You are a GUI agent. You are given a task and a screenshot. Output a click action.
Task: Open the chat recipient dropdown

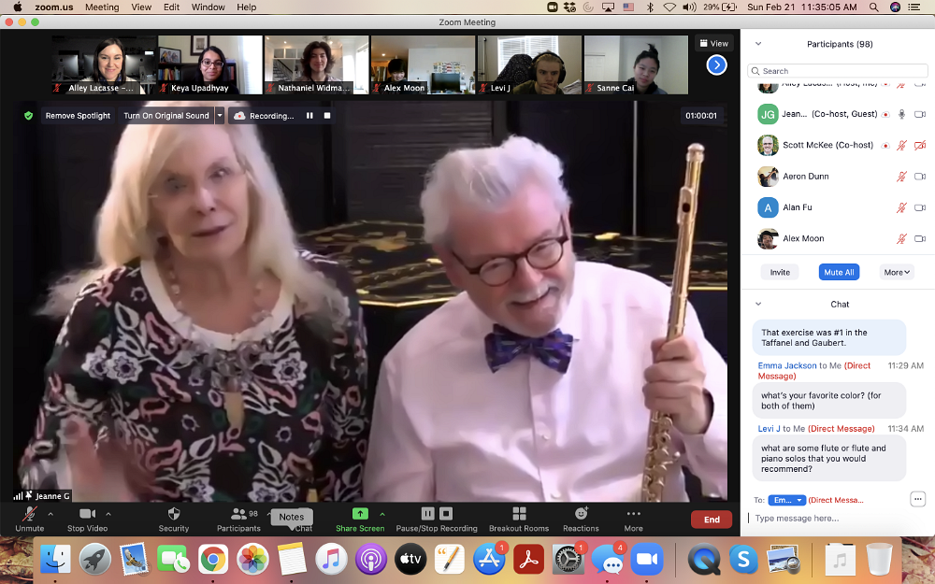tap(787, 500)
